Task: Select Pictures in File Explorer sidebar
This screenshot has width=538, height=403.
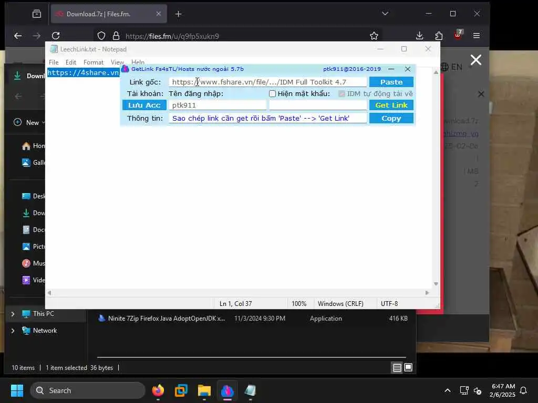Action: (33, 247)
